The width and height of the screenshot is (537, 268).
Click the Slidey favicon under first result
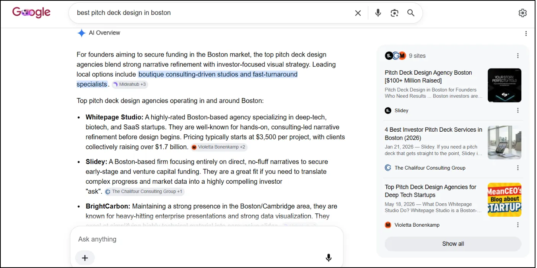tap(388, 111)
